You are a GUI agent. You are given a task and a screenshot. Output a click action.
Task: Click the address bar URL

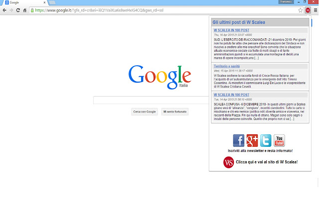click(x=99, y=10)
